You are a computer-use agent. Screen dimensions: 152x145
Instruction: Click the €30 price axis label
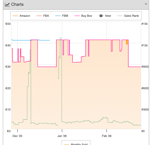click(x=8, y=67)
